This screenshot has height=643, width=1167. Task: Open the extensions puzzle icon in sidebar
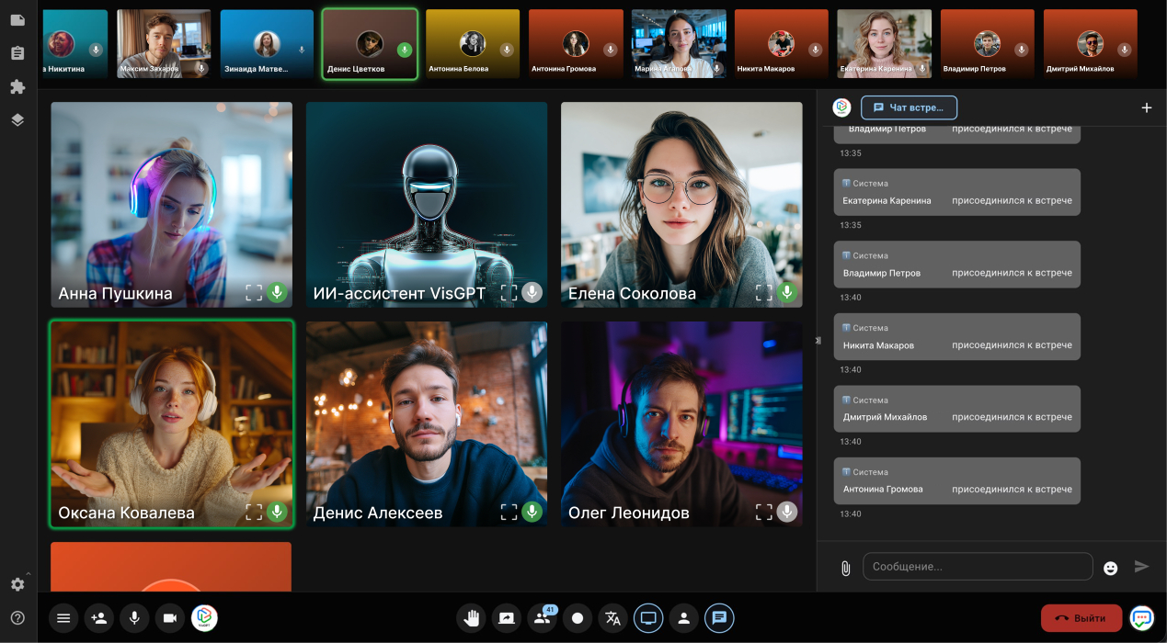click(x=17, y=87)
